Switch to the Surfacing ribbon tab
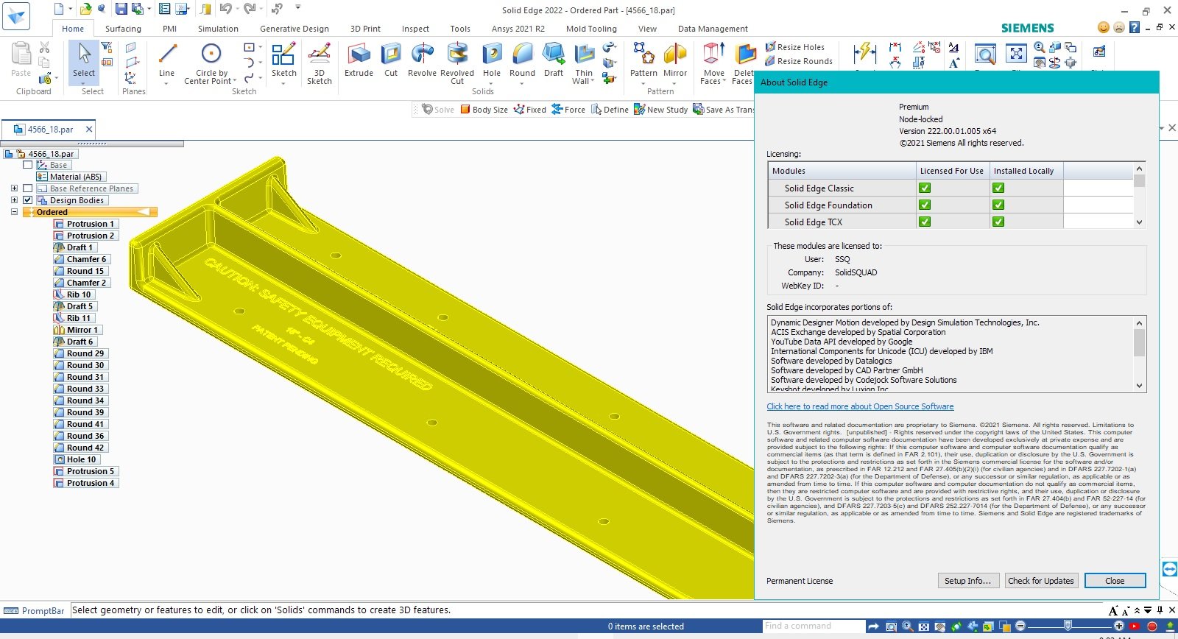 click(123, 29)
